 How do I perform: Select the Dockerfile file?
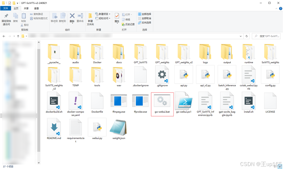pos(97,103)
